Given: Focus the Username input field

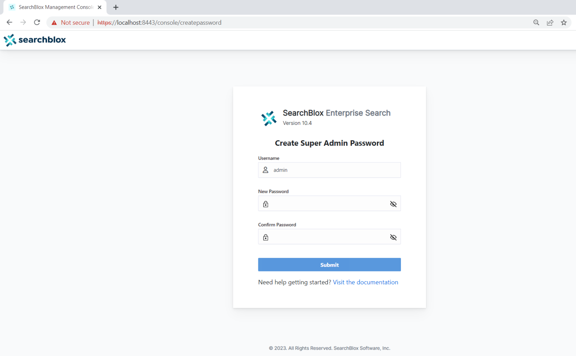Looking at the screenshot, I should click(329, 170).
